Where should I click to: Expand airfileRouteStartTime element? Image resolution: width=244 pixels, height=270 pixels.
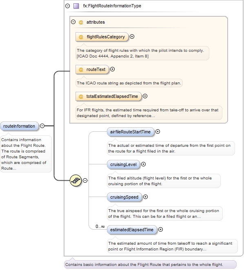click(x=157, y=132)
